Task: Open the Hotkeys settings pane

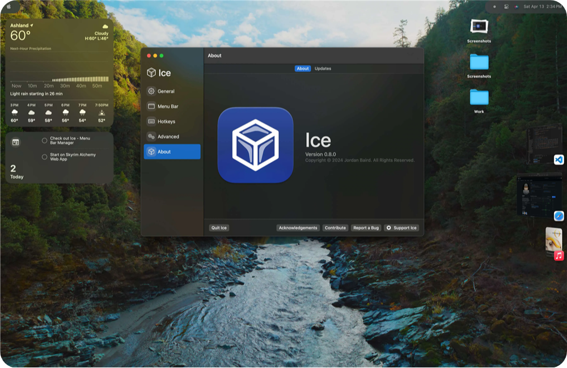Action: (172, 121)
